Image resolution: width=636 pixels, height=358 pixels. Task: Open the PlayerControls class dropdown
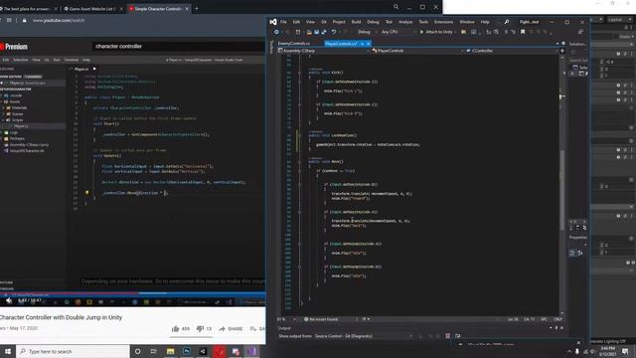[x=417, y=51]
